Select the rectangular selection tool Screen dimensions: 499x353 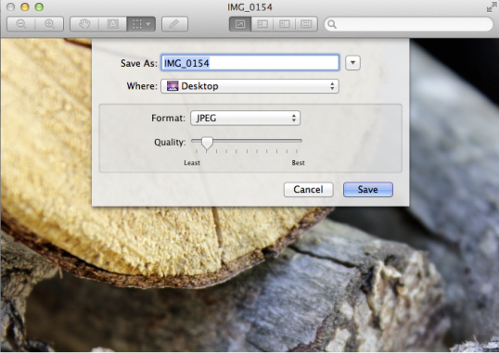tap(137, 24)
